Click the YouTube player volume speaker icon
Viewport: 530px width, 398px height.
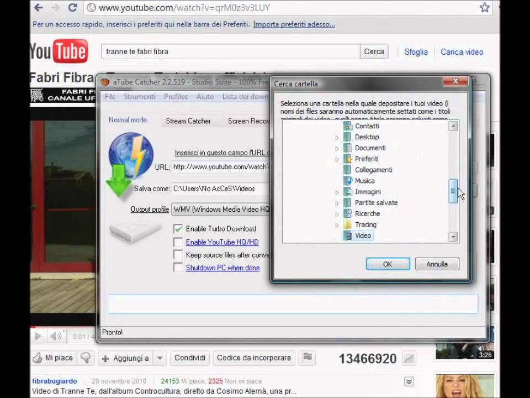[56, 336]
